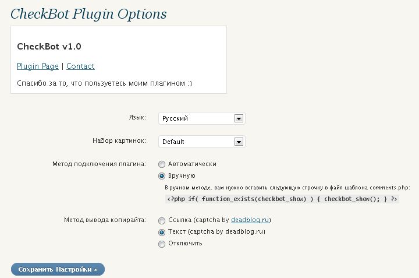Follow the deadblog.ru hyperlink
This screenshot has width=419, height=278.
(x=250, y=220)
